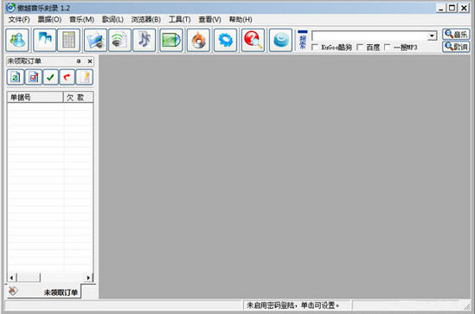This screenshot has height=314, width=475.
Task: Click the wireless document toolbar icon
Action: coord(119,40)
